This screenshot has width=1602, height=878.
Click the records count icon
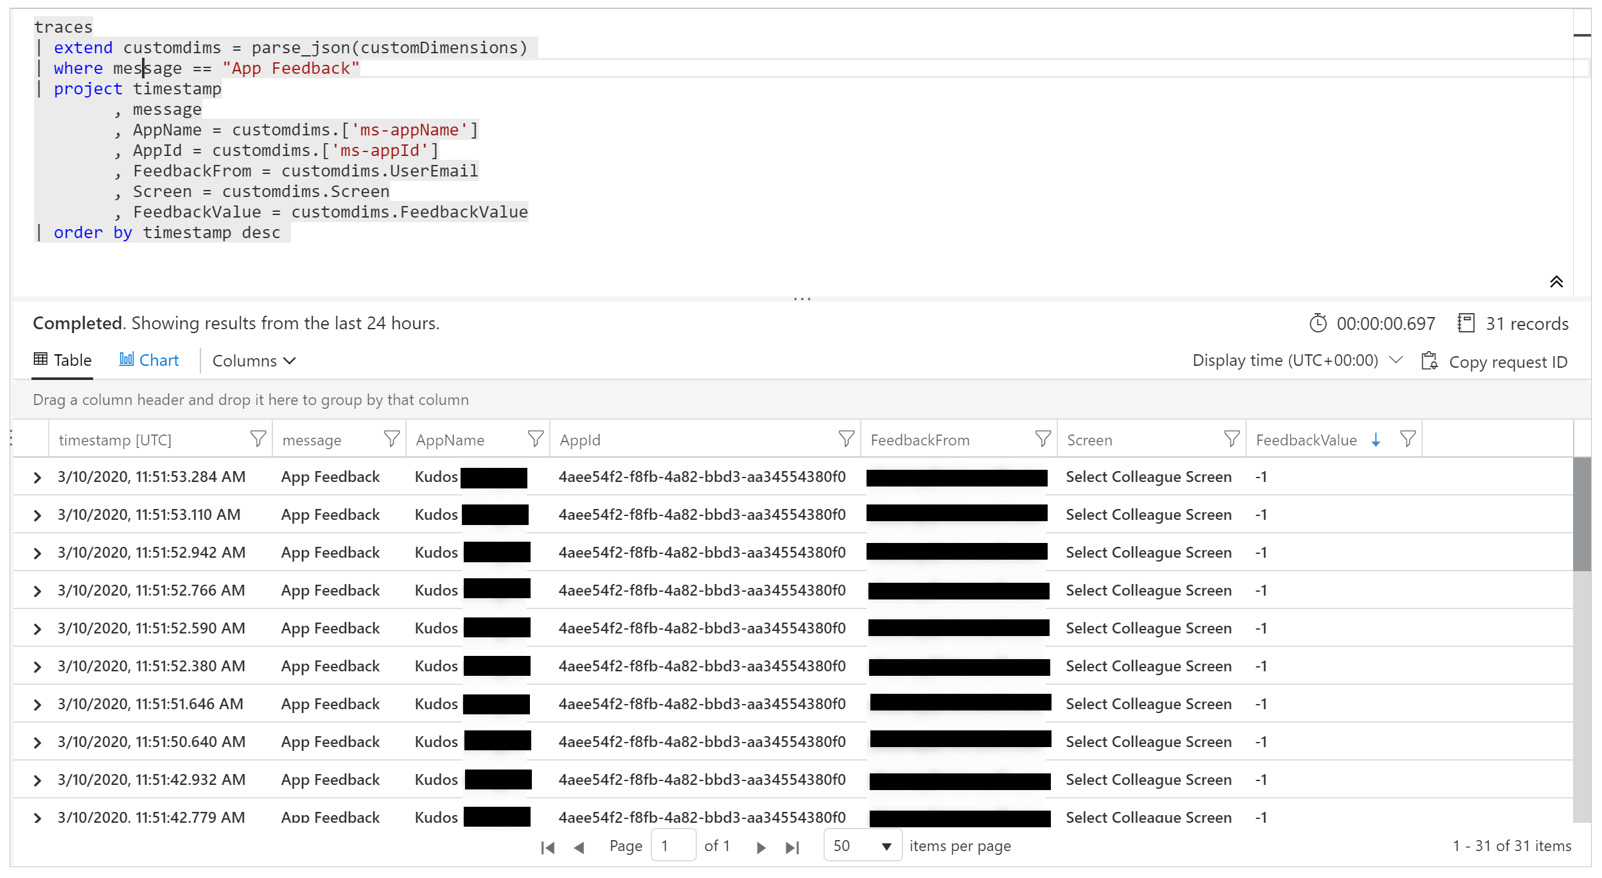pyautogui.click(x=1468, y=323)
